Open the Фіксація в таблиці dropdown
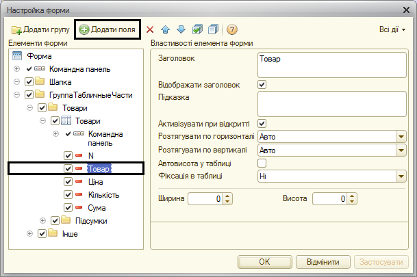Image resolution: width=417 pixels, height=277 pixels. click(401, 176)
